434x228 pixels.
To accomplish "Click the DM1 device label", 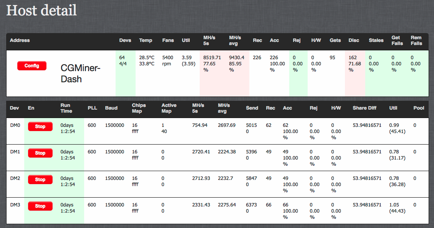I will pyautogui.click(x=15, y=152).
